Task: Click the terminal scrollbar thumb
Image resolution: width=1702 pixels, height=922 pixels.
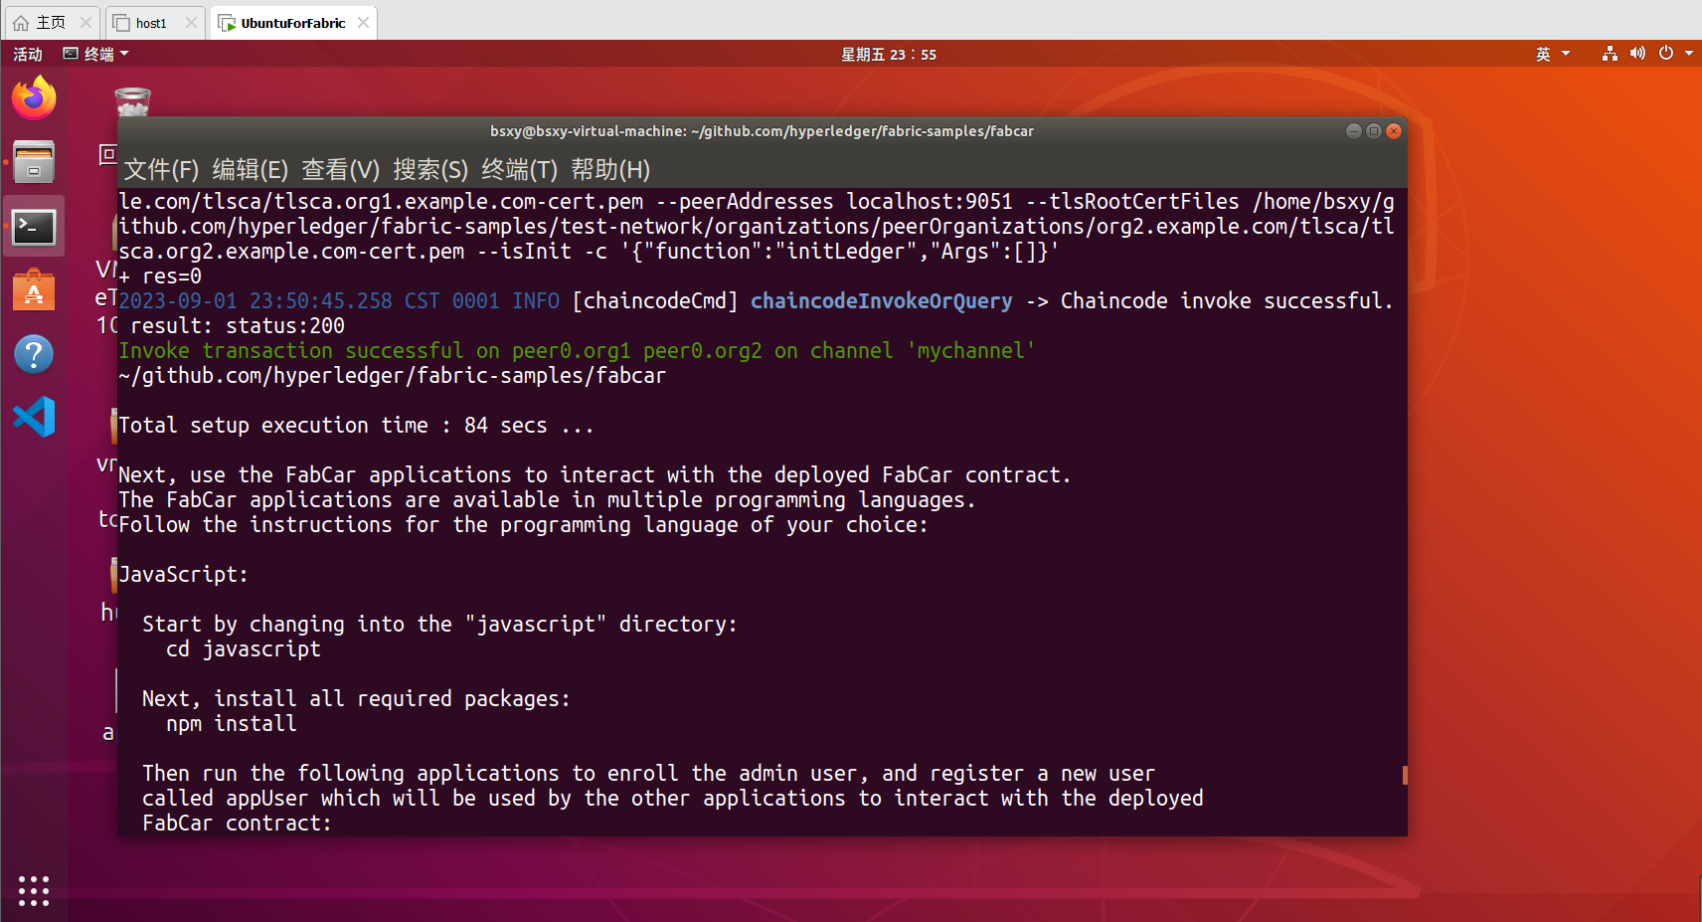Action: [x=1405, y=775]
